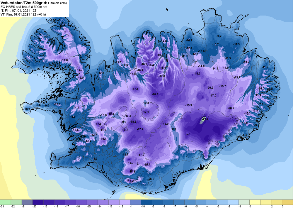Pick the dark blue swatch between -10 and -9

(x=146, y=202)
